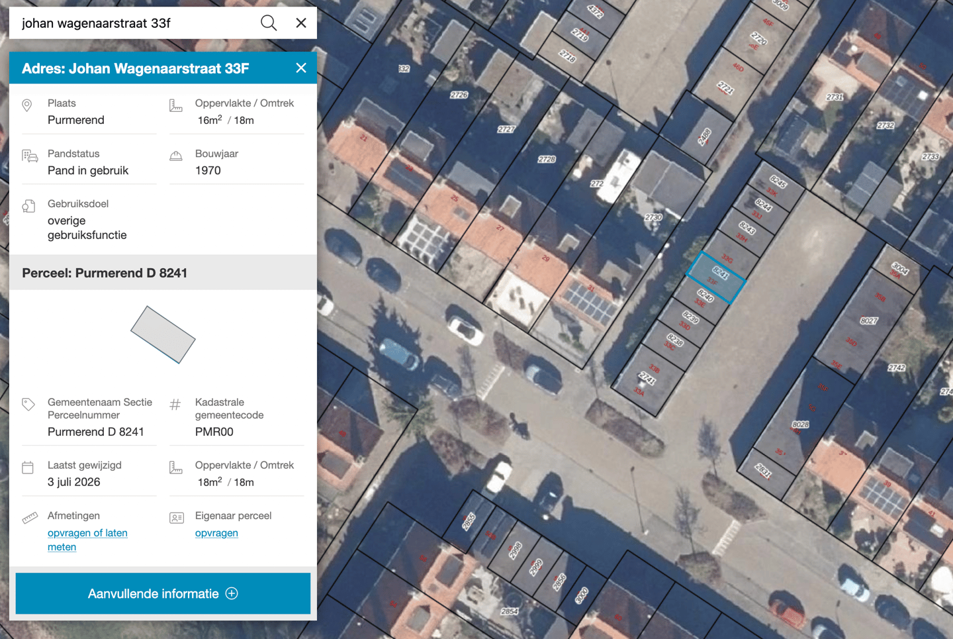Expand Aanvullende informatie
Image resolution: width=953 pixels, height=639 pixels.
tap(163, 593)
